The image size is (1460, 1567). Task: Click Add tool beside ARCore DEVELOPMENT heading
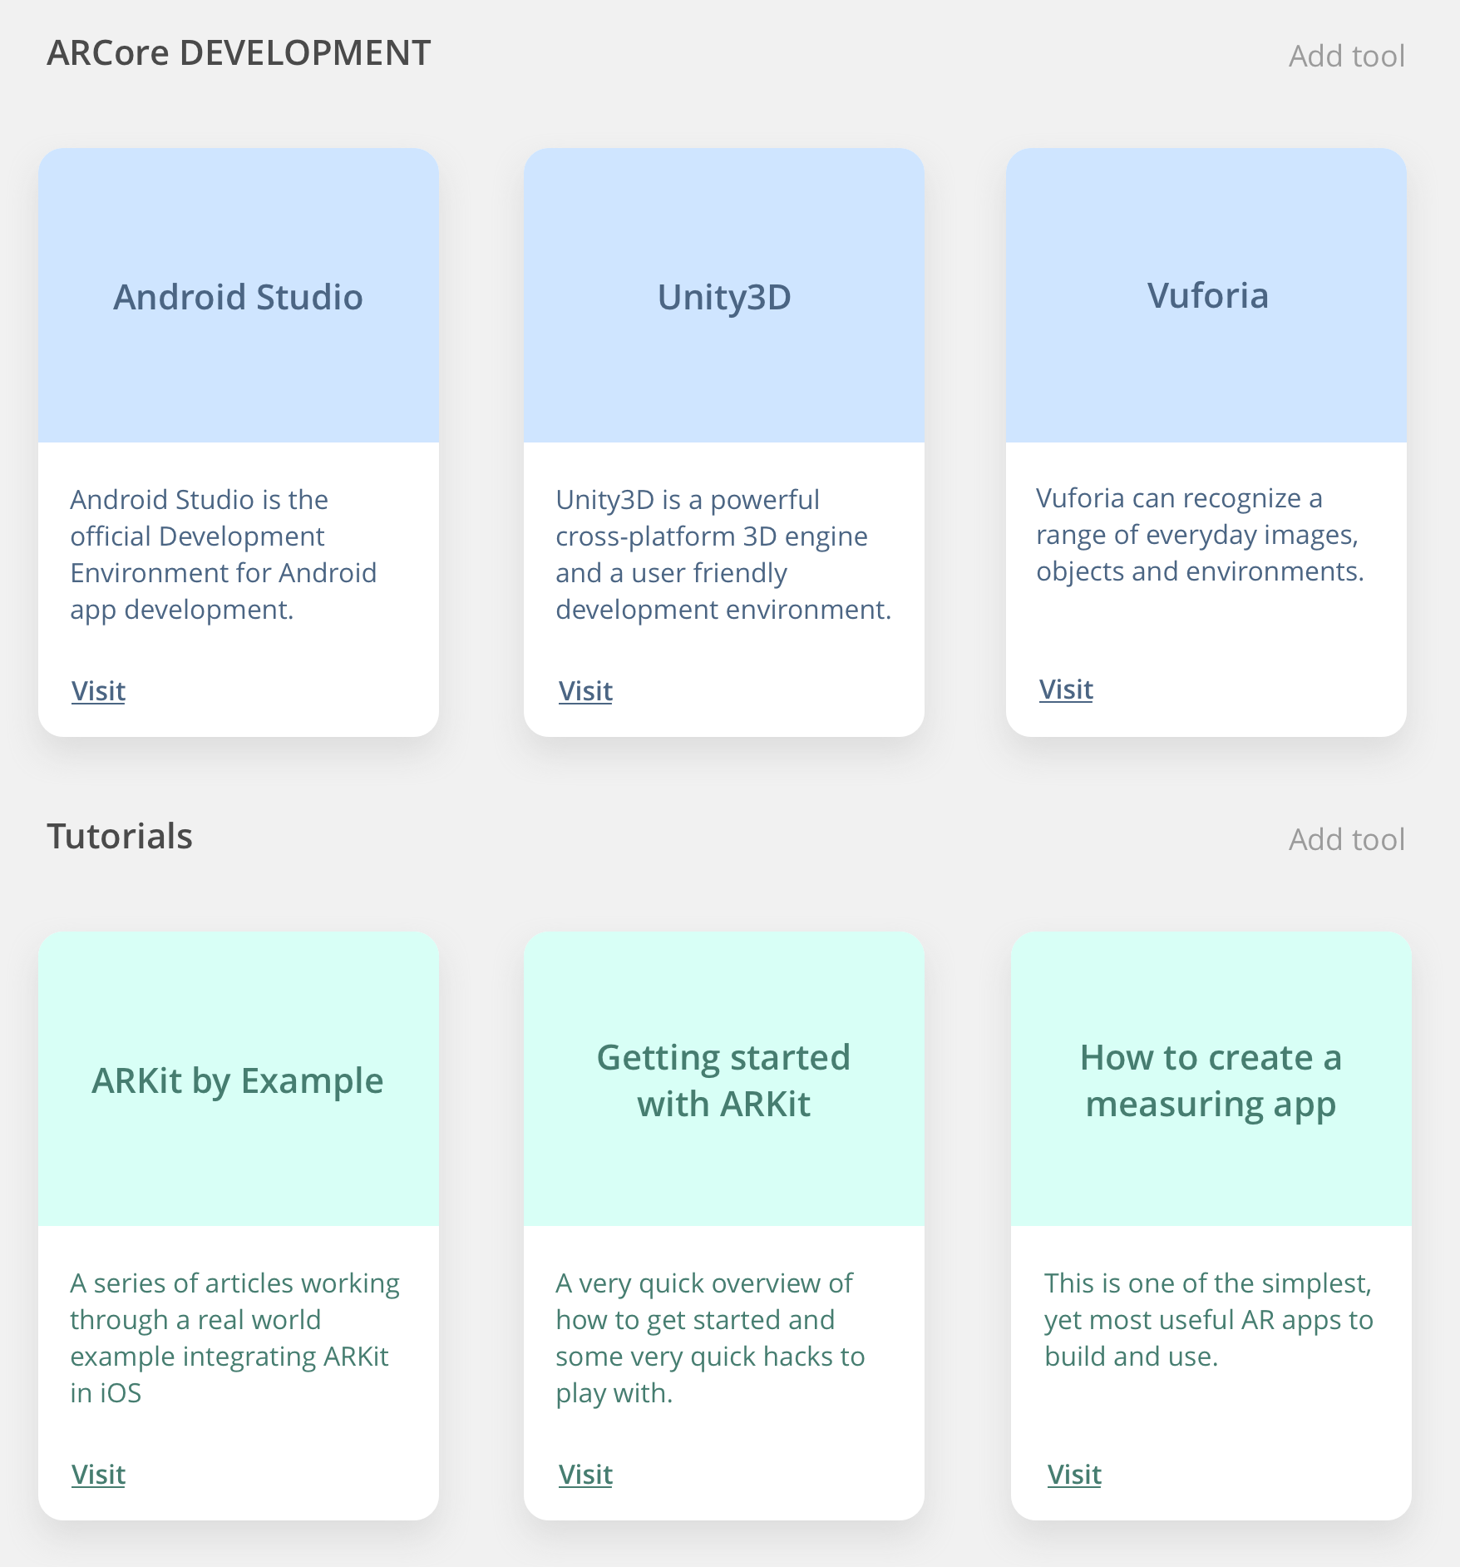(1346, 56)
